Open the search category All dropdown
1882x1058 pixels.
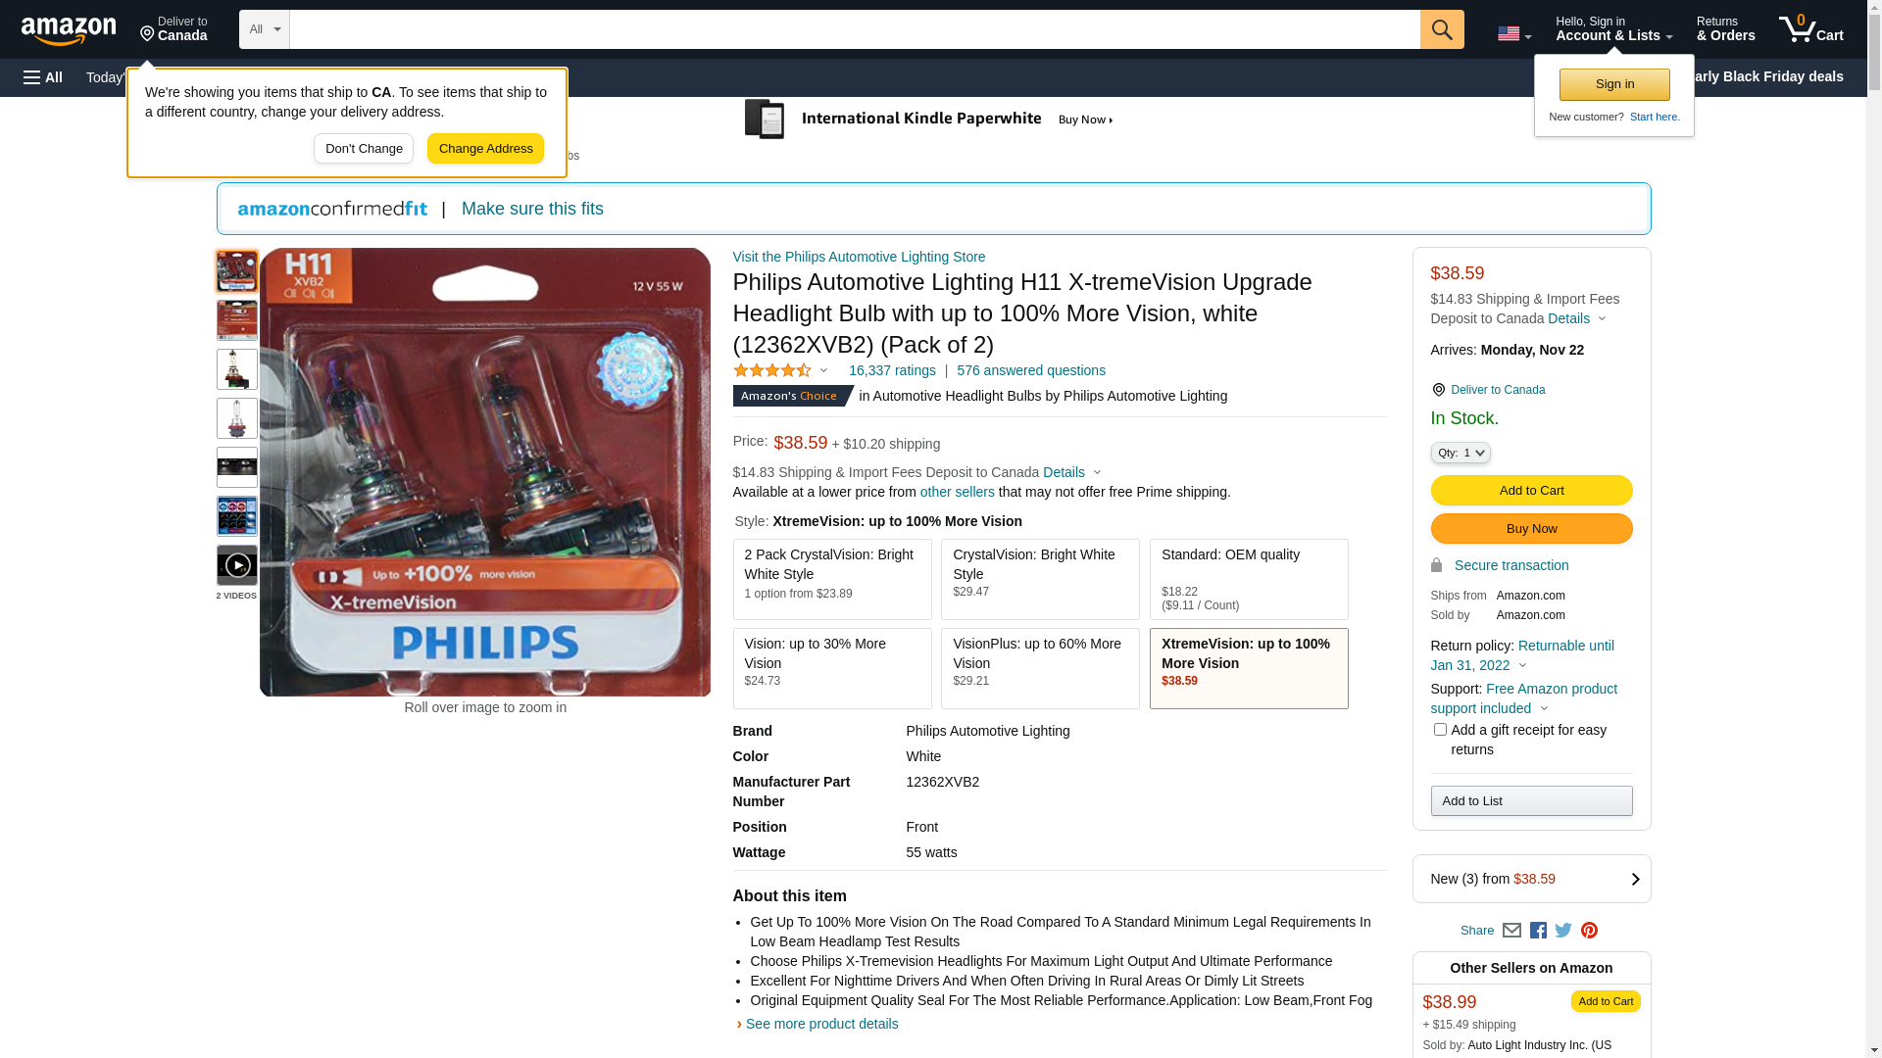coord(265,29)
